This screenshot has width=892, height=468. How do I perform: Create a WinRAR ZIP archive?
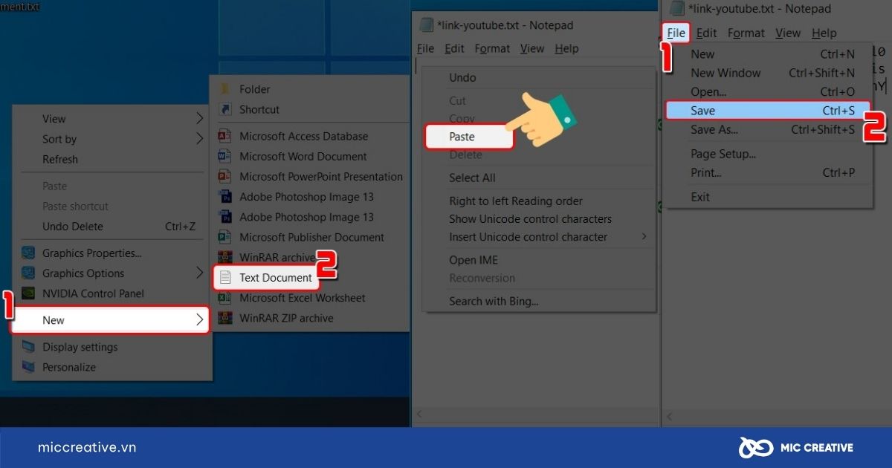click(x=291, y=318)
